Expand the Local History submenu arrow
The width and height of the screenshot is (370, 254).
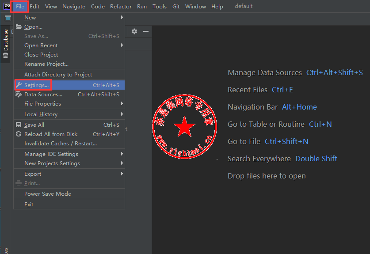[x=122, y=114]
